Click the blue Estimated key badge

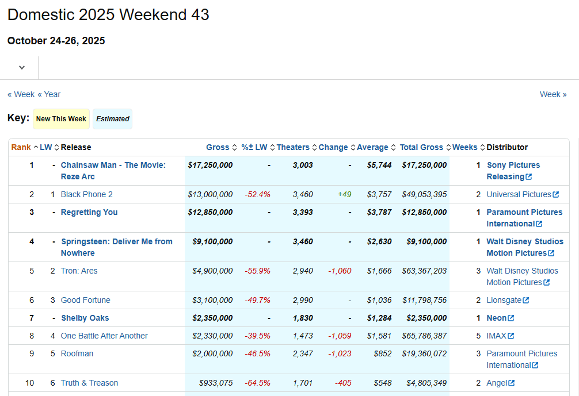click(x=112, y=119)
